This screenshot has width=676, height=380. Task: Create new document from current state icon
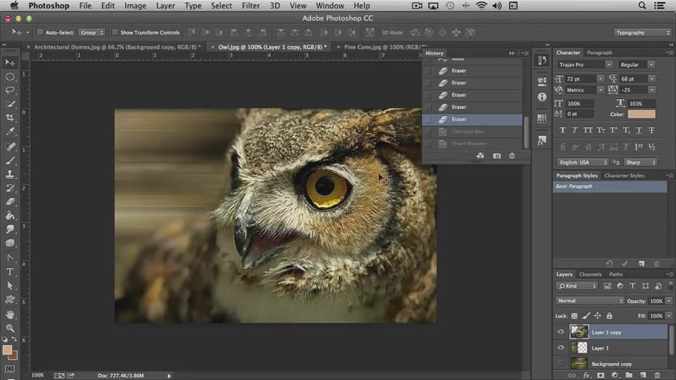click(480, 156)
